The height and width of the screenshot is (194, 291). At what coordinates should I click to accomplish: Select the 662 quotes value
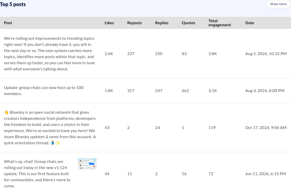pyautogui.click(x=185, y=90)
